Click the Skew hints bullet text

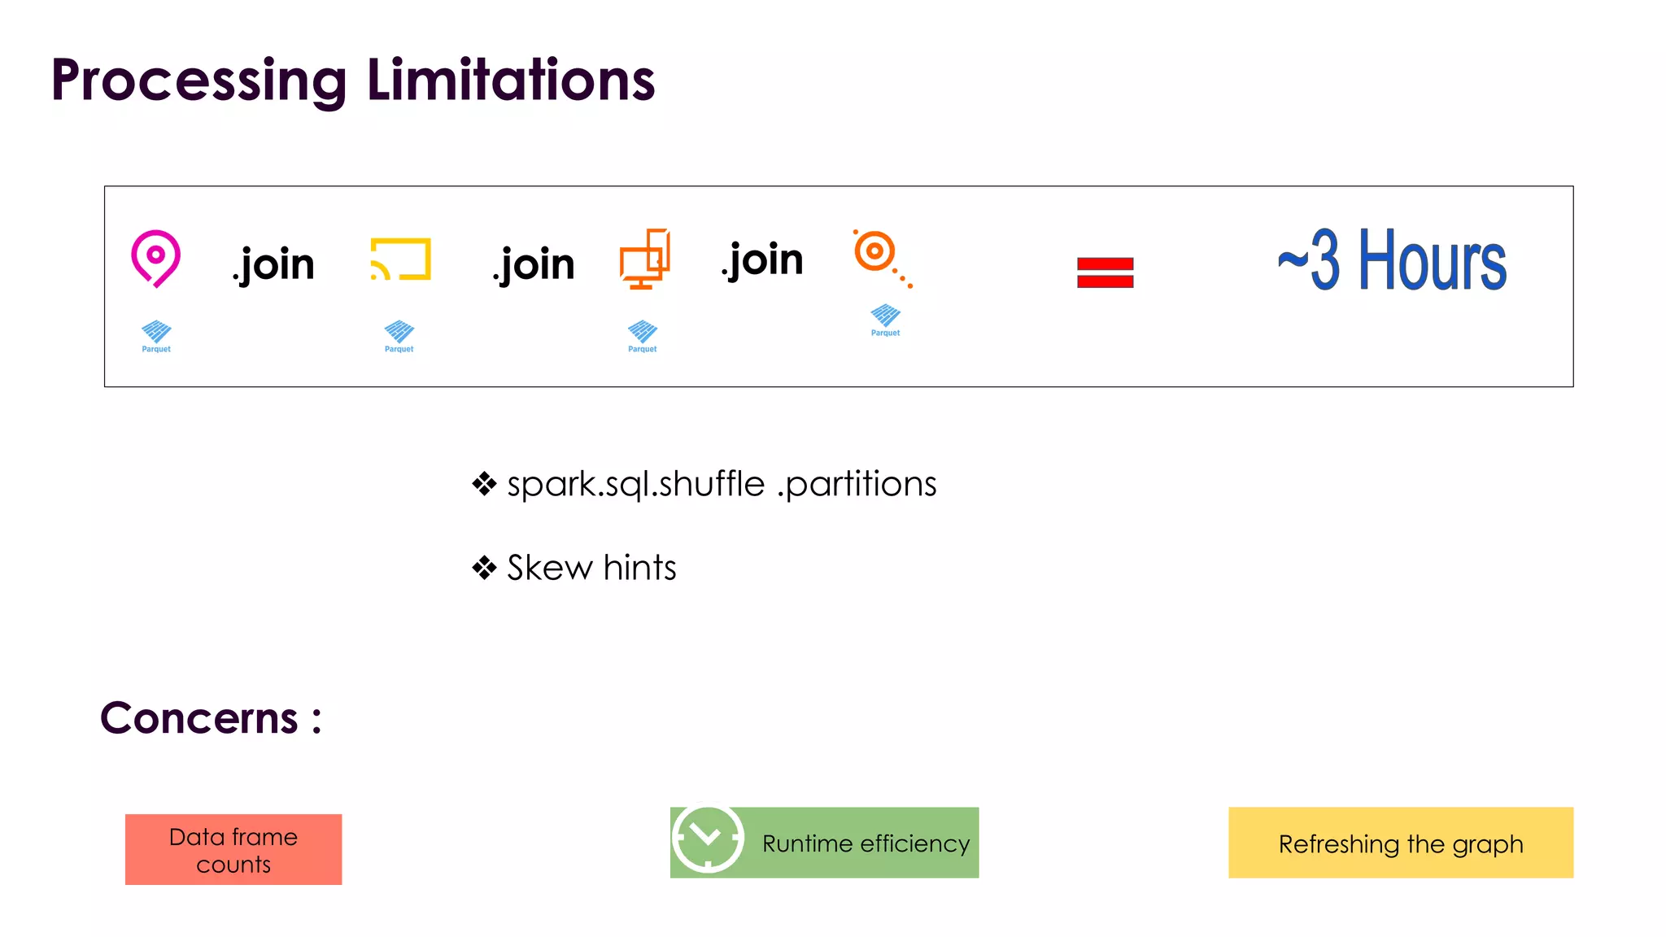click(591, 568)
